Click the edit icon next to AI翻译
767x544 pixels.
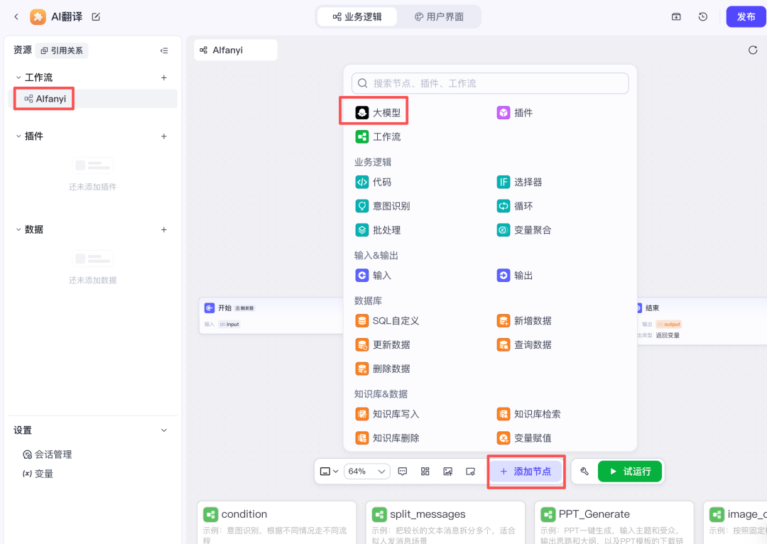pyautogui.click(x=96, y=17)
